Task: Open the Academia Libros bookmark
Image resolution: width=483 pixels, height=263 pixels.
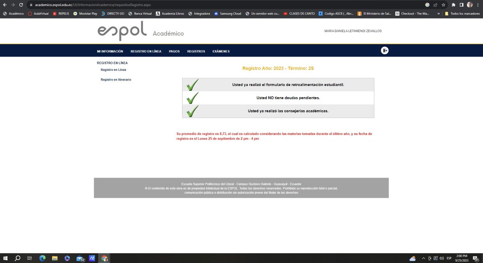Action: [170, 13]
